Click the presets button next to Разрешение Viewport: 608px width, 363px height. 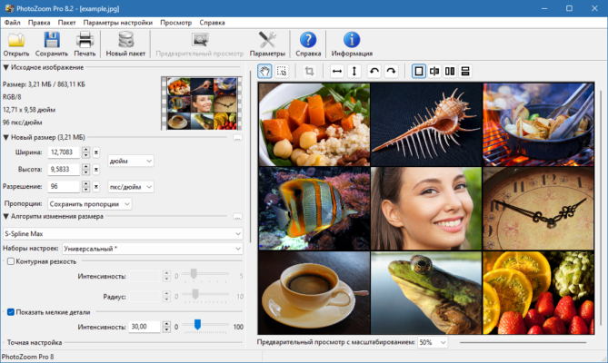pyautogui.click(x=95, y=187)
